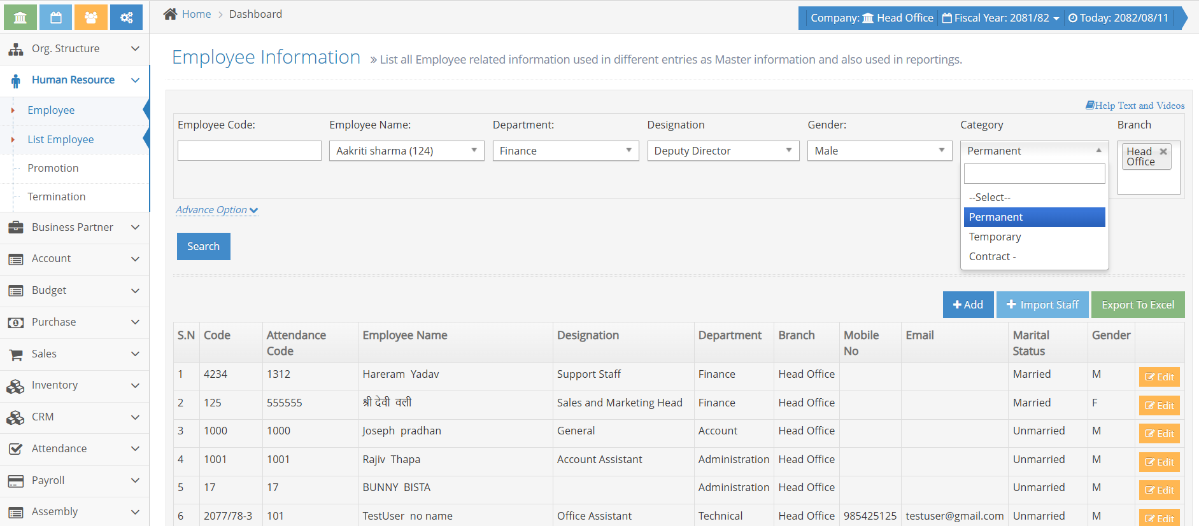The height and width of the screenshot is (526, 1199).
Task: Expand the Advance Option section
Action: [x=216, y=210]
